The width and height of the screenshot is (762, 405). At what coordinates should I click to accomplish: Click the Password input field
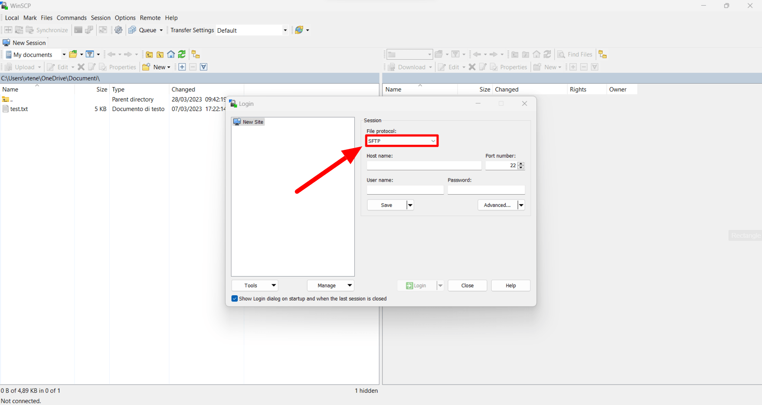tap(486, 190)
